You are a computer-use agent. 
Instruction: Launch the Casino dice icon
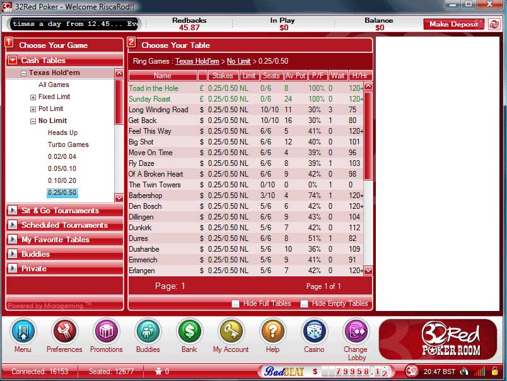tap(314, 331)
